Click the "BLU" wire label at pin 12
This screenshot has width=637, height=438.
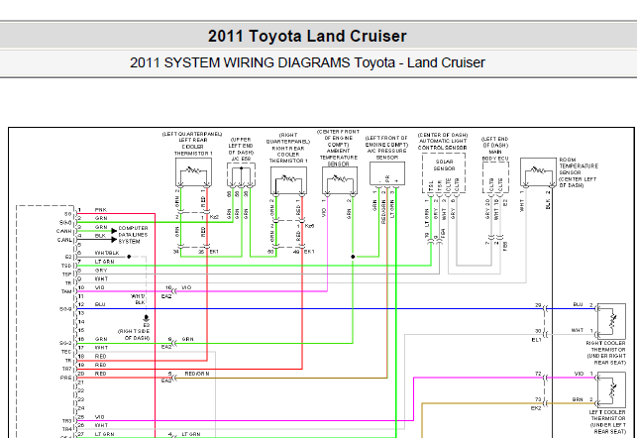100,304
